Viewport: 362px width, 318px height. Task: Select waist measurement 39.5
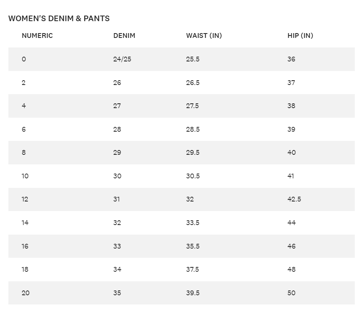(193, 293)
